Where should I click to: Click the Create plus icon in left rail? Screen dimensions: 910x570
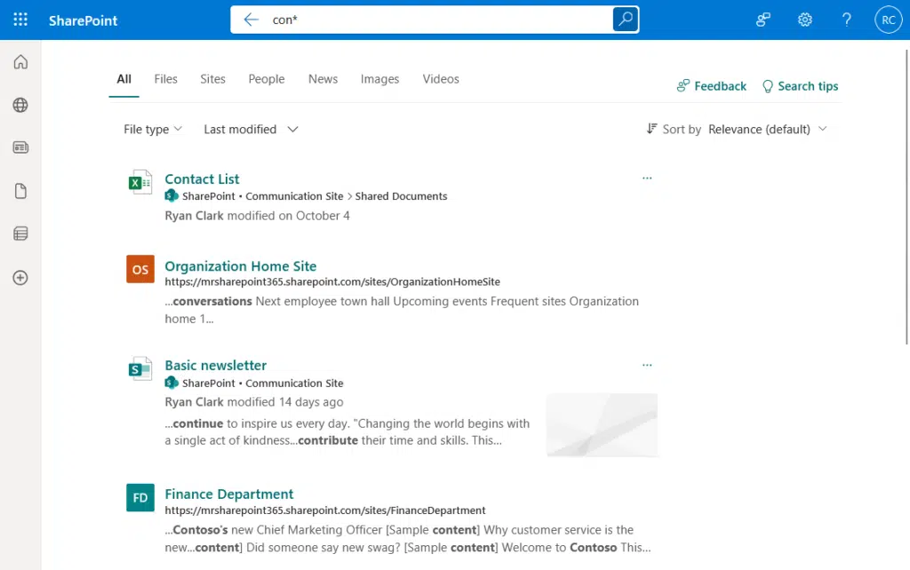[x=20, y=278]
